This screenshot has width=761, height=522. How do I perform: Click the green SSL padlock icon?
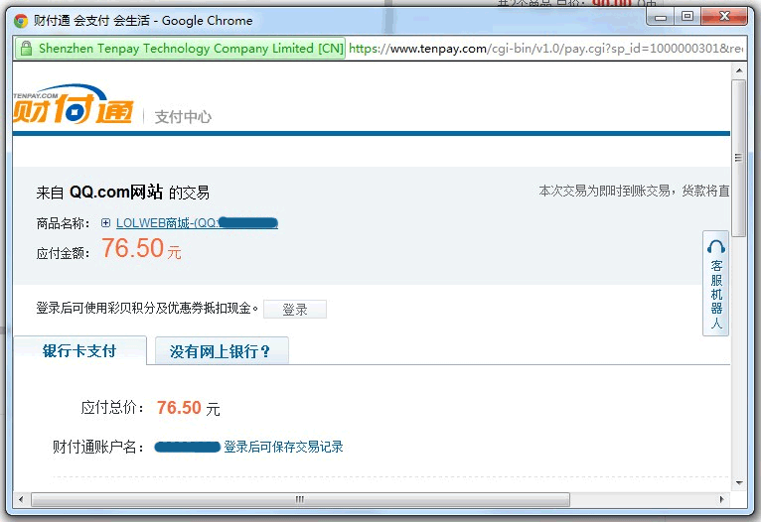click(x=26, y=49)
